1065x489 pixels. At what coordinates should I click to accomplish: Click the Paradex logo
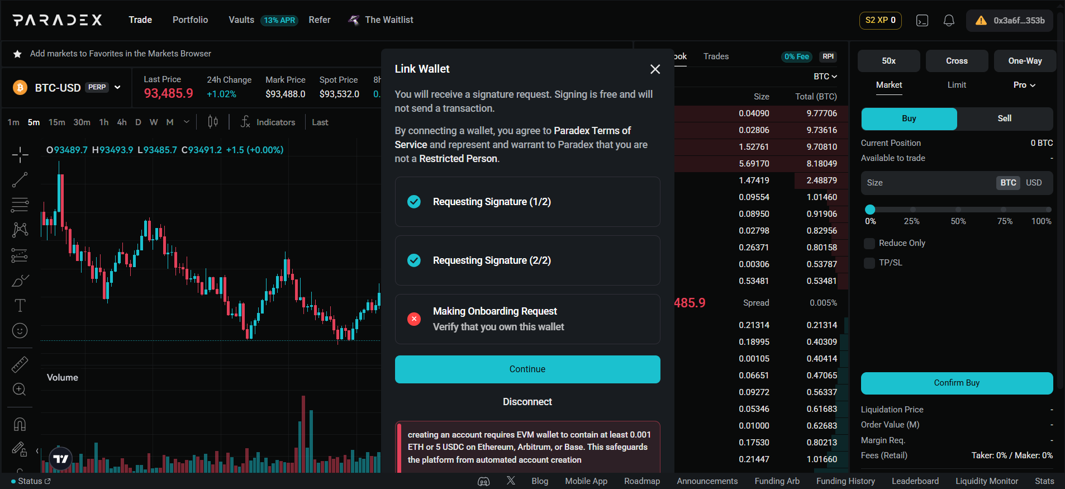coord(58,20)
